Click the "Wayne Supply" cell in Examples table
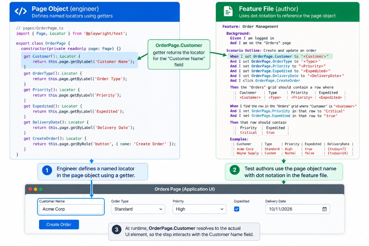The image size is (369, 246). 248,153
